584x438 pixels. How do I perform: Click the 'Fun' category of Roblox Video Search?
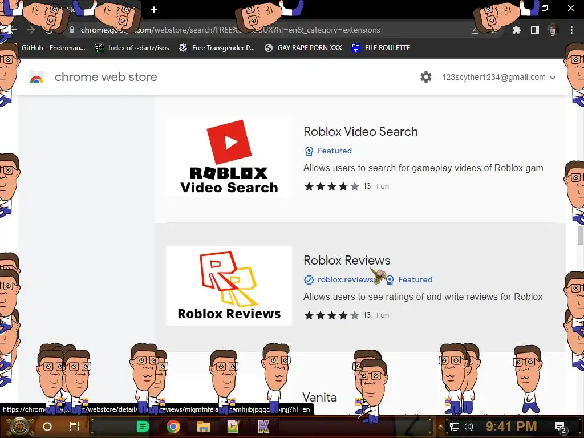point(383,186)
